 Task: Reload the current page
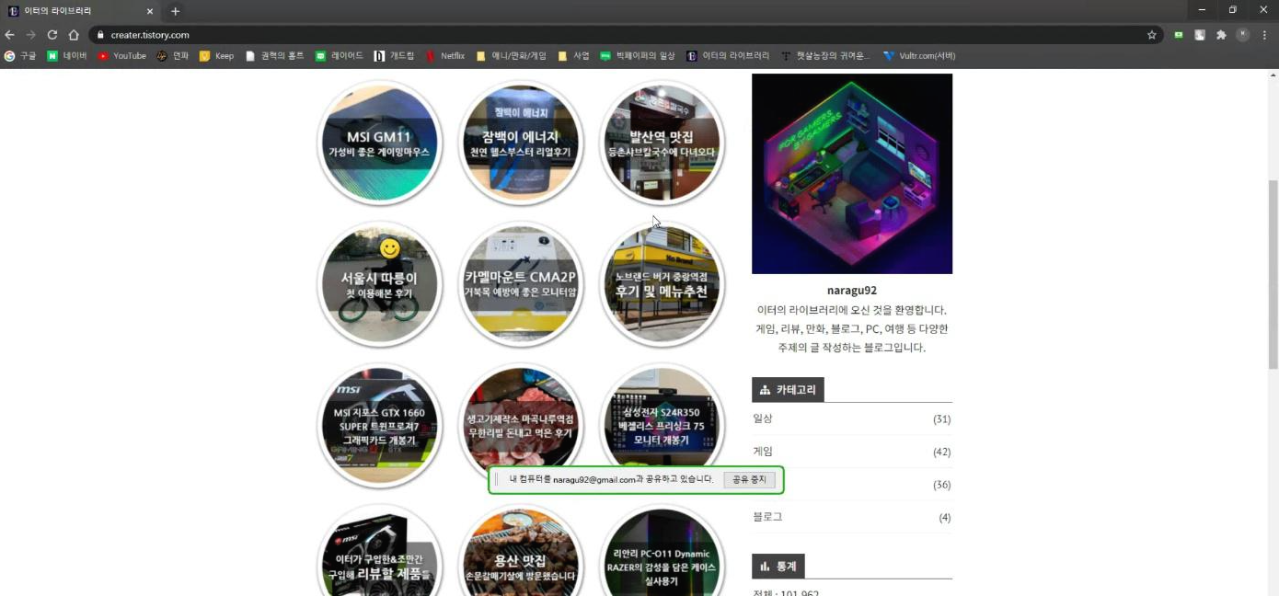pyautogui.click(x=52, y=35)
